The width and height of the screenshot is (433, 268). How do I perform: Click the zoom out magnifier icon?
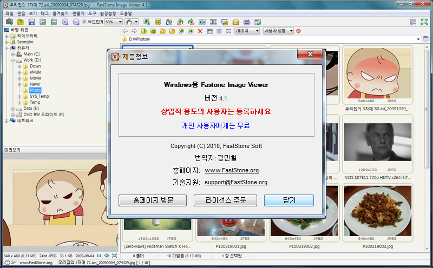[x=76, y=22]
